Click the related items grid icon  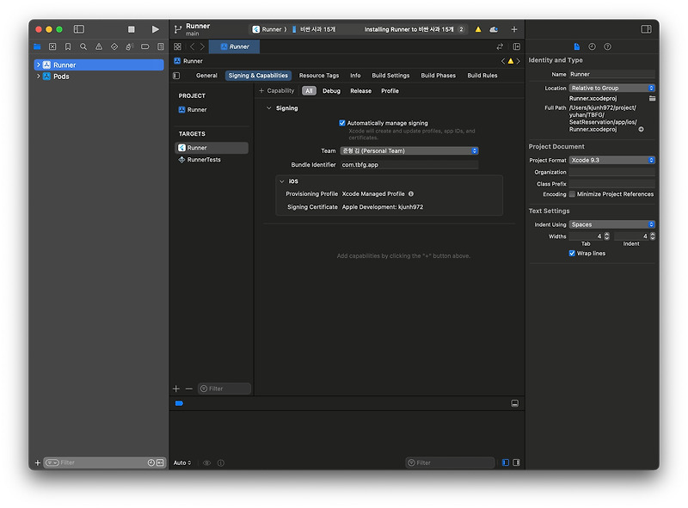[x=178, y=46]
